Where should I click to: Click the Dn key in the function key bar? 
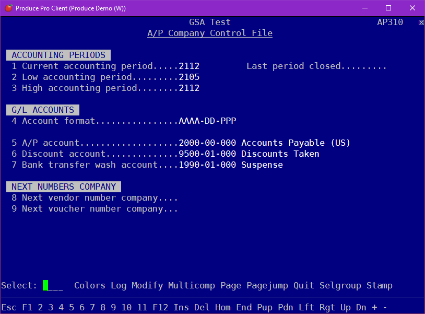tap(361, 308)
